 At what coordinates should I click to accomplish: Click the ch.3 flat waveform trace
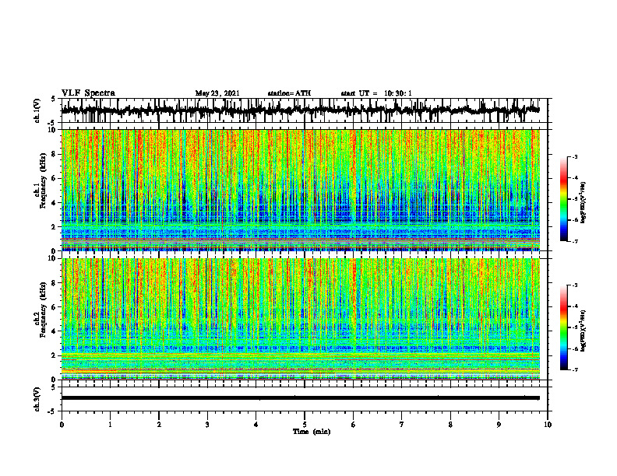point(300,398)
